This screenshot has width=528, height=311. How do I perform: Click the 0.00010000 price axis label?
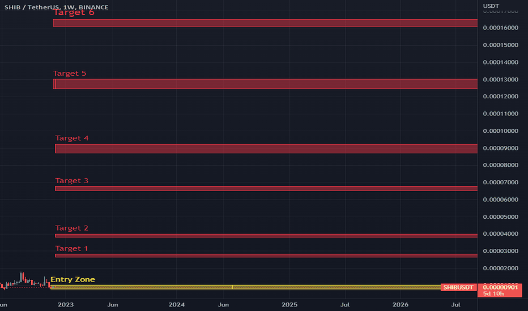pyautogui.click(x=500, y=131)
